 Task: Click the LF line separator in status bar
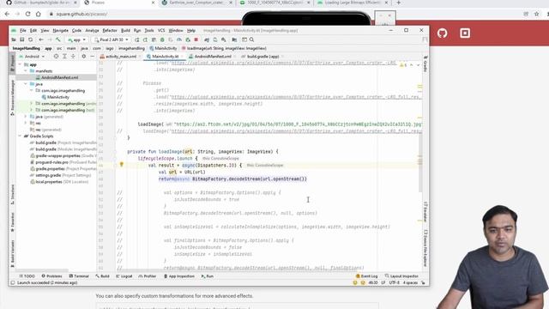pos(383,282)
